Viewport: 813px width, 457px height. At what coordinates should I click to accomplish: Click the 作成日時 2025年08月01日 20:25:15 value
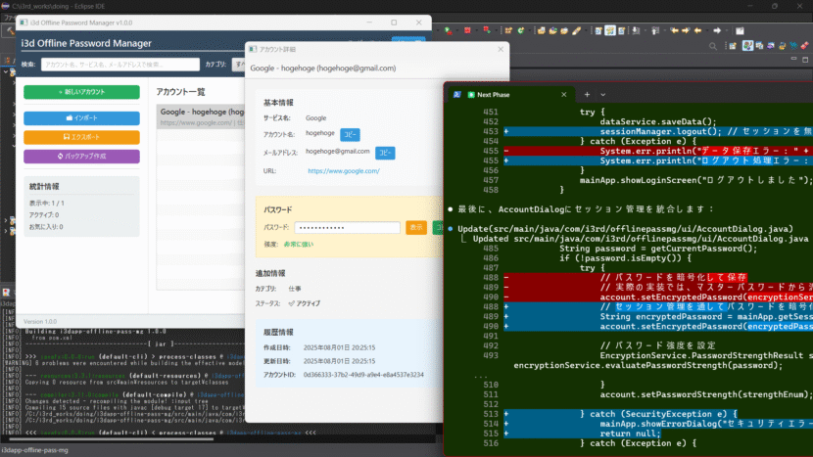tap(339, 347)
